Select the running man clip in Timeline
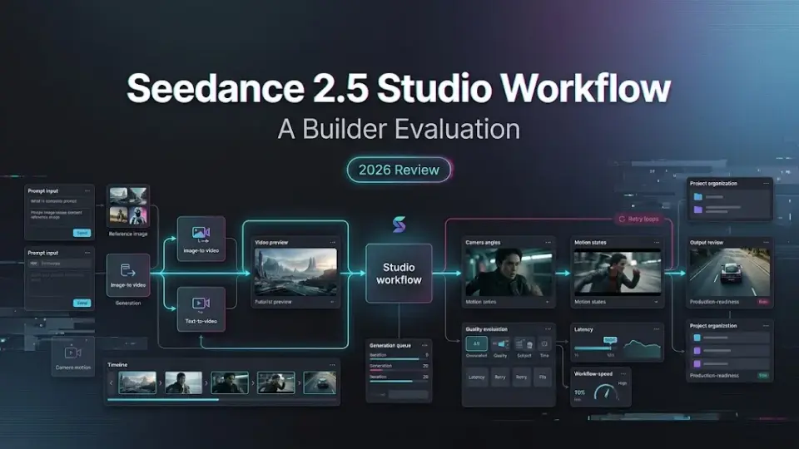 [x=275, y=382]
